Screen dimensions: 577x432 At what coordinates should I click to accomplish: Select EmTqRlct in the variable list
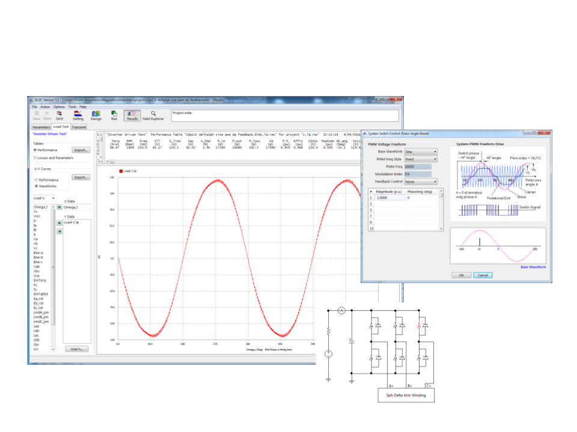[41, 294]
